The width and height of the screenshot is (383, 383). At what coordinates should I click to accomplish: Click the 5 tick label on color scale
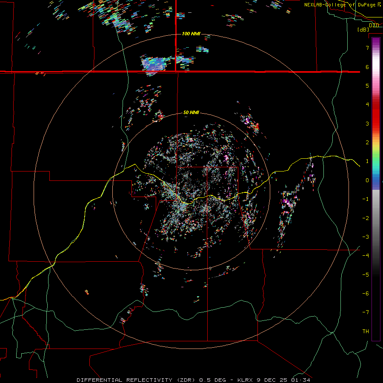click(x=367, y=86)
